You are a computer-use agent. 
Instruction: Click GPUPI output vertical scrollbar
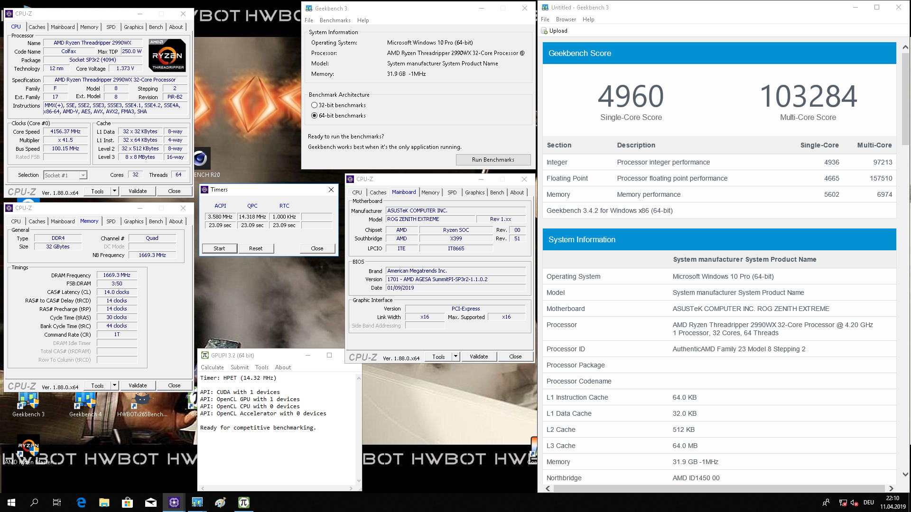359,430
